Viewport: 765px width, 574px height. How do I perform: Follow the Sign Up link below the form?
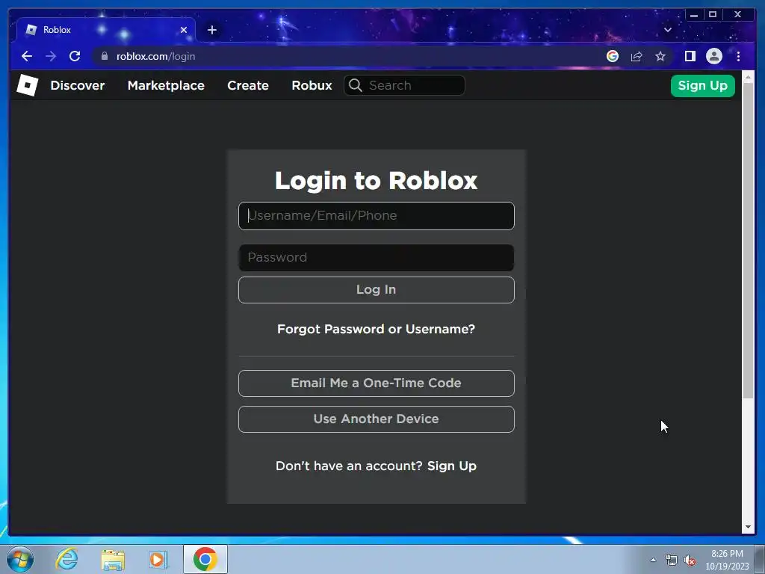[x=452, y=466]
